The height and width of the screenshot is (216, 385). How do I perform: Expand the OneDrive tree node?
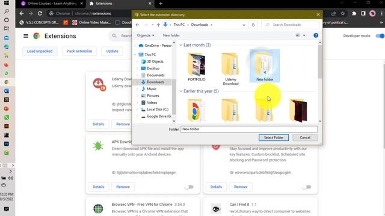(135, 46)
